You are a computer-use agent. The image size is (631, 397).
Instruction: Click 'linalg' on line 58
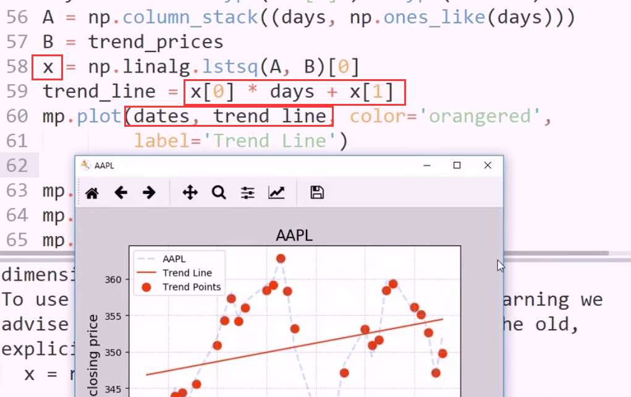click(x=156, y=67)
